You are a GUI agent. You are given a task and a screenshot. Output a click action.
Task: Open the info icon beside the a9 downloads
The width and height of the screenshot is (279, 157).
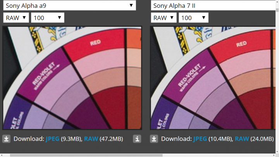click(x=137, y=139)
